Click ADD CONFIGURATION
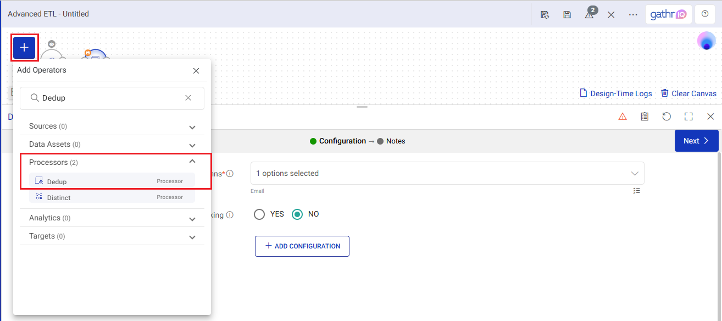This screenshot has height=321, width=722. pos(302,246)
